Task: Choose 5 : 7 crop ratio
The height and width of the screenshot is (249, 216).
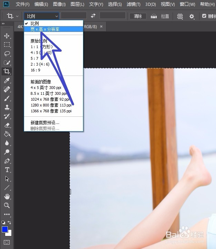Action: tap(53, 58)
